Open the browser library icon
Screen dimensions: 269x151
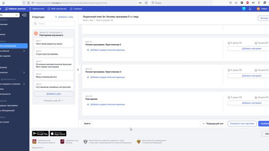point(236,3)
